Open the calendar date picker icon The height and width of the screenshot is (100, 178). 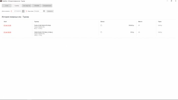tap(23, 11)
